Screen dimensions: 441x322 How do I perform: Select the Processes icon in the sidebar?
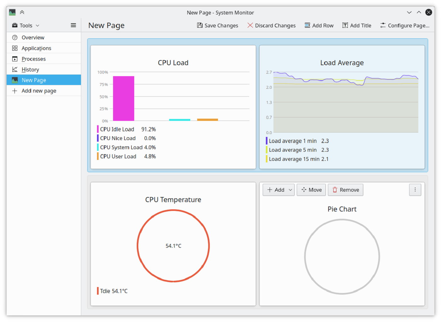pos(15,59)
